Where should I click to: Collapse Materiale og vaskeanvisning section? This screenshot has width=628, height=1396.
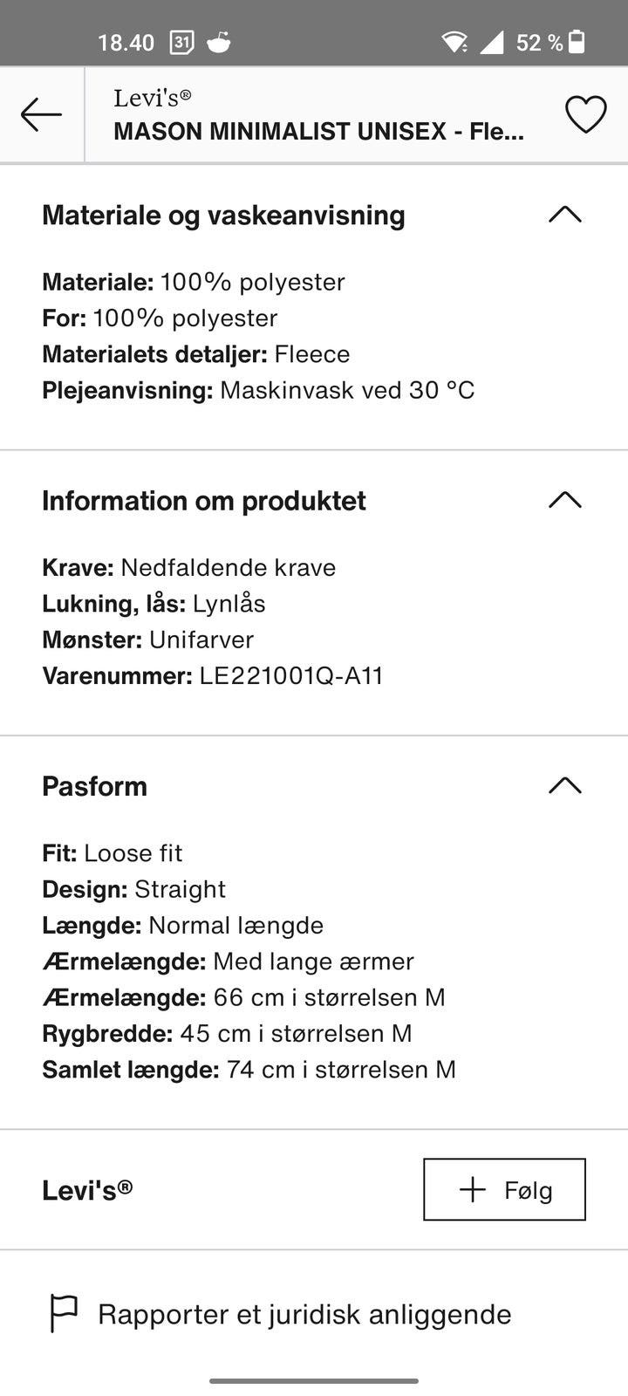point(564,215)
